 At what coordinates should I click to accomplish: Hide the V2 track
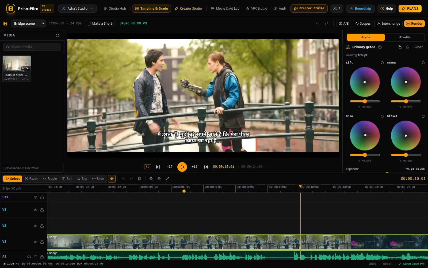click(36, 226)
